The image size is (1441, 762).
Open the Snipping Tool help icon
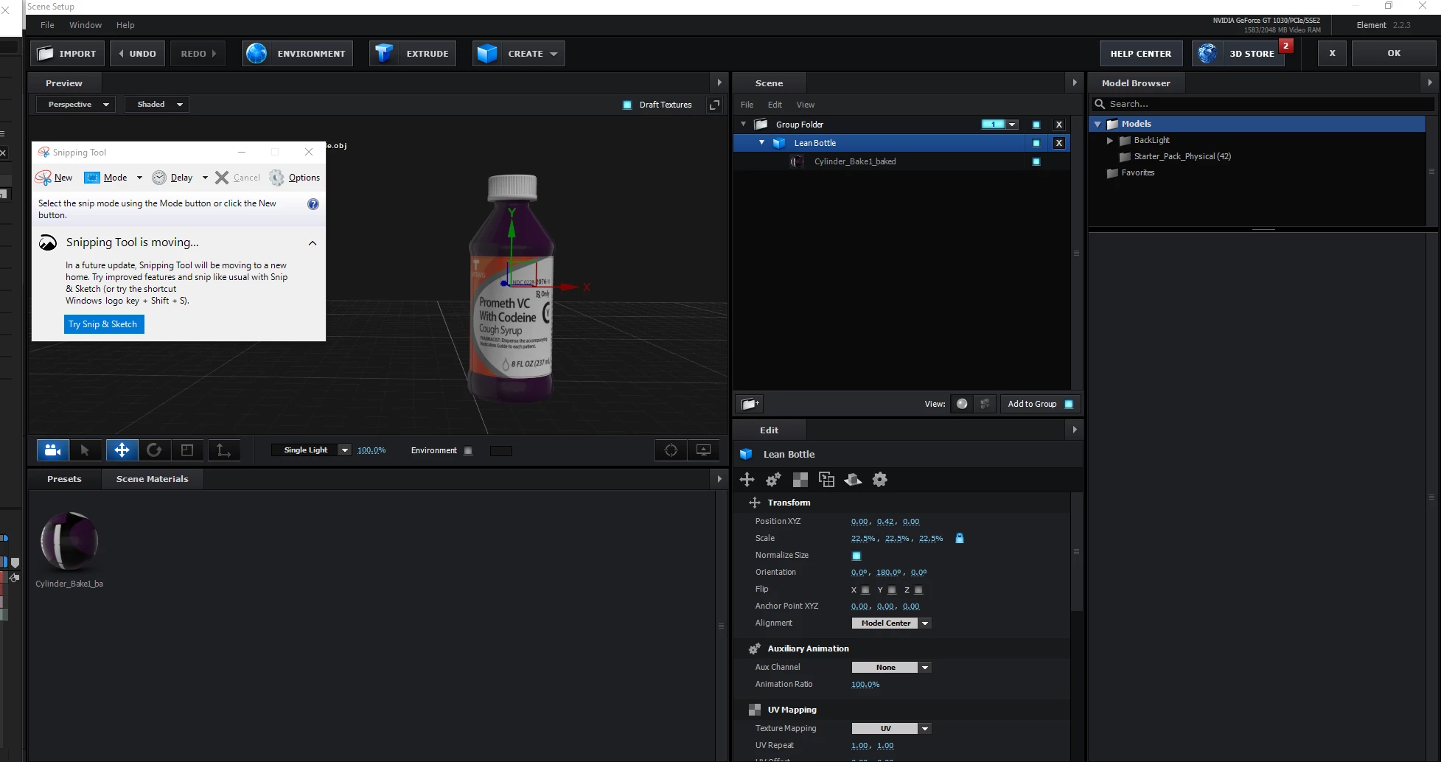pyautogui.click(x=313, y=204)
